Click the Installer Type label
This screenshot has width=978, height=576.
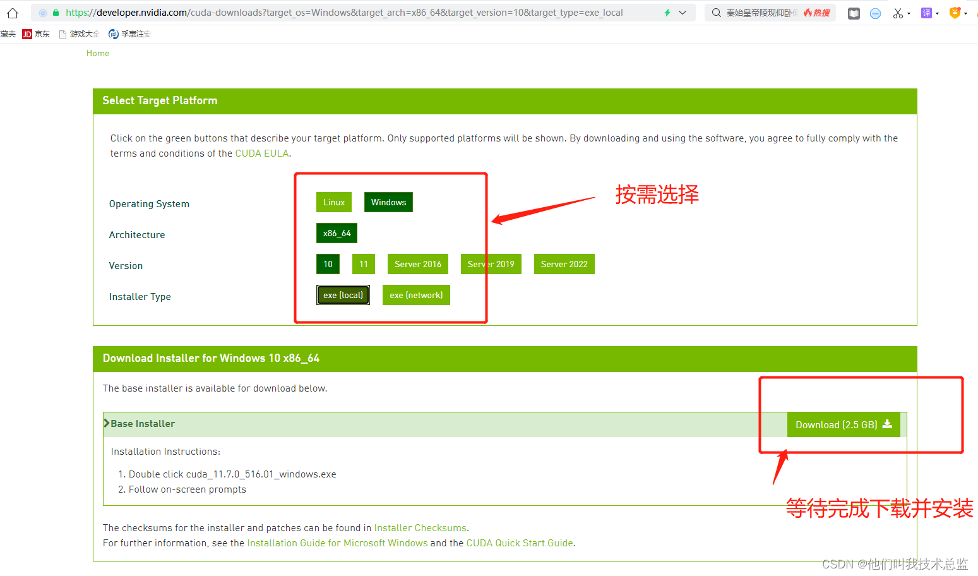click(140, 297)
